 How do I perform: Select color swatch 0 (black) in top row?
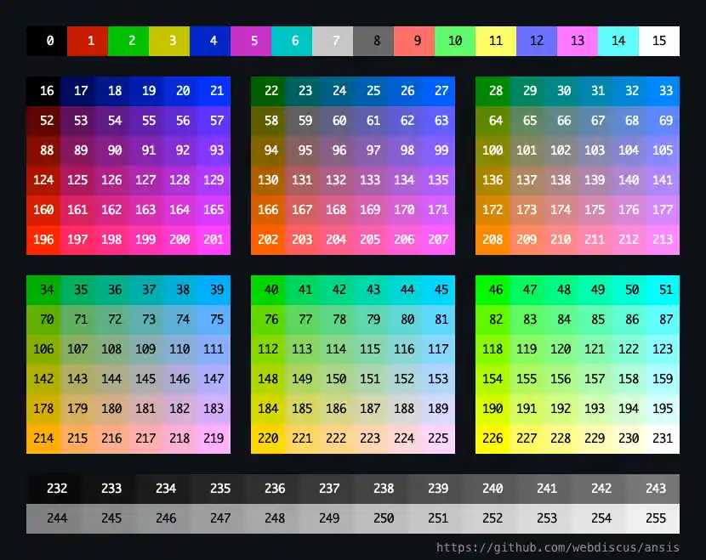(44, 41)
